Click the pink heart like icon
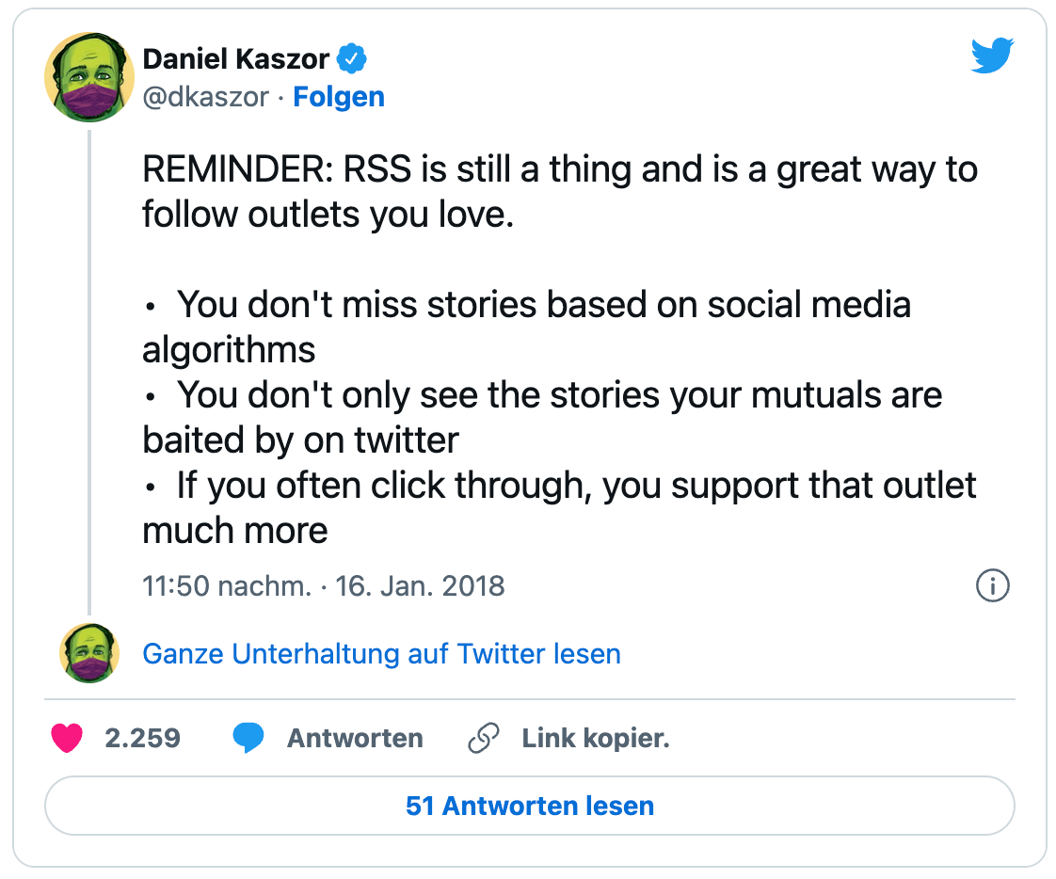Screen dimensions: 1056x879 67,738
